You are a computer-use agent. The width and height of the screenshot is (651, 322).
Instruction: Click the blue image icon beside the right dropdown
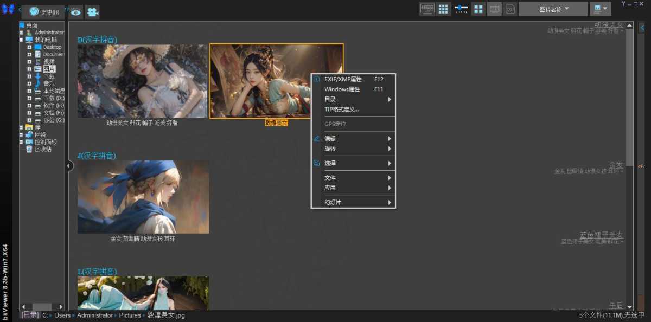(x=597, y=8)
